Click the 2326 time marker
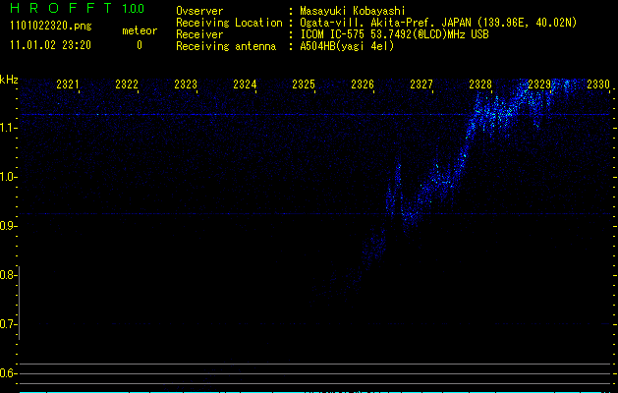Viewport: 618px width, 393px height. coord(363,84)
